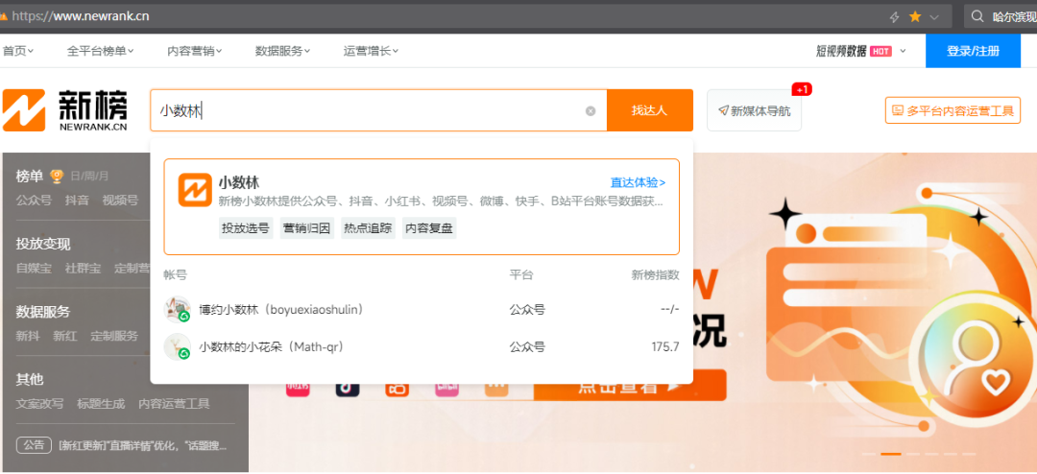Click the [新红更新] announcement text

coord(143,445)
